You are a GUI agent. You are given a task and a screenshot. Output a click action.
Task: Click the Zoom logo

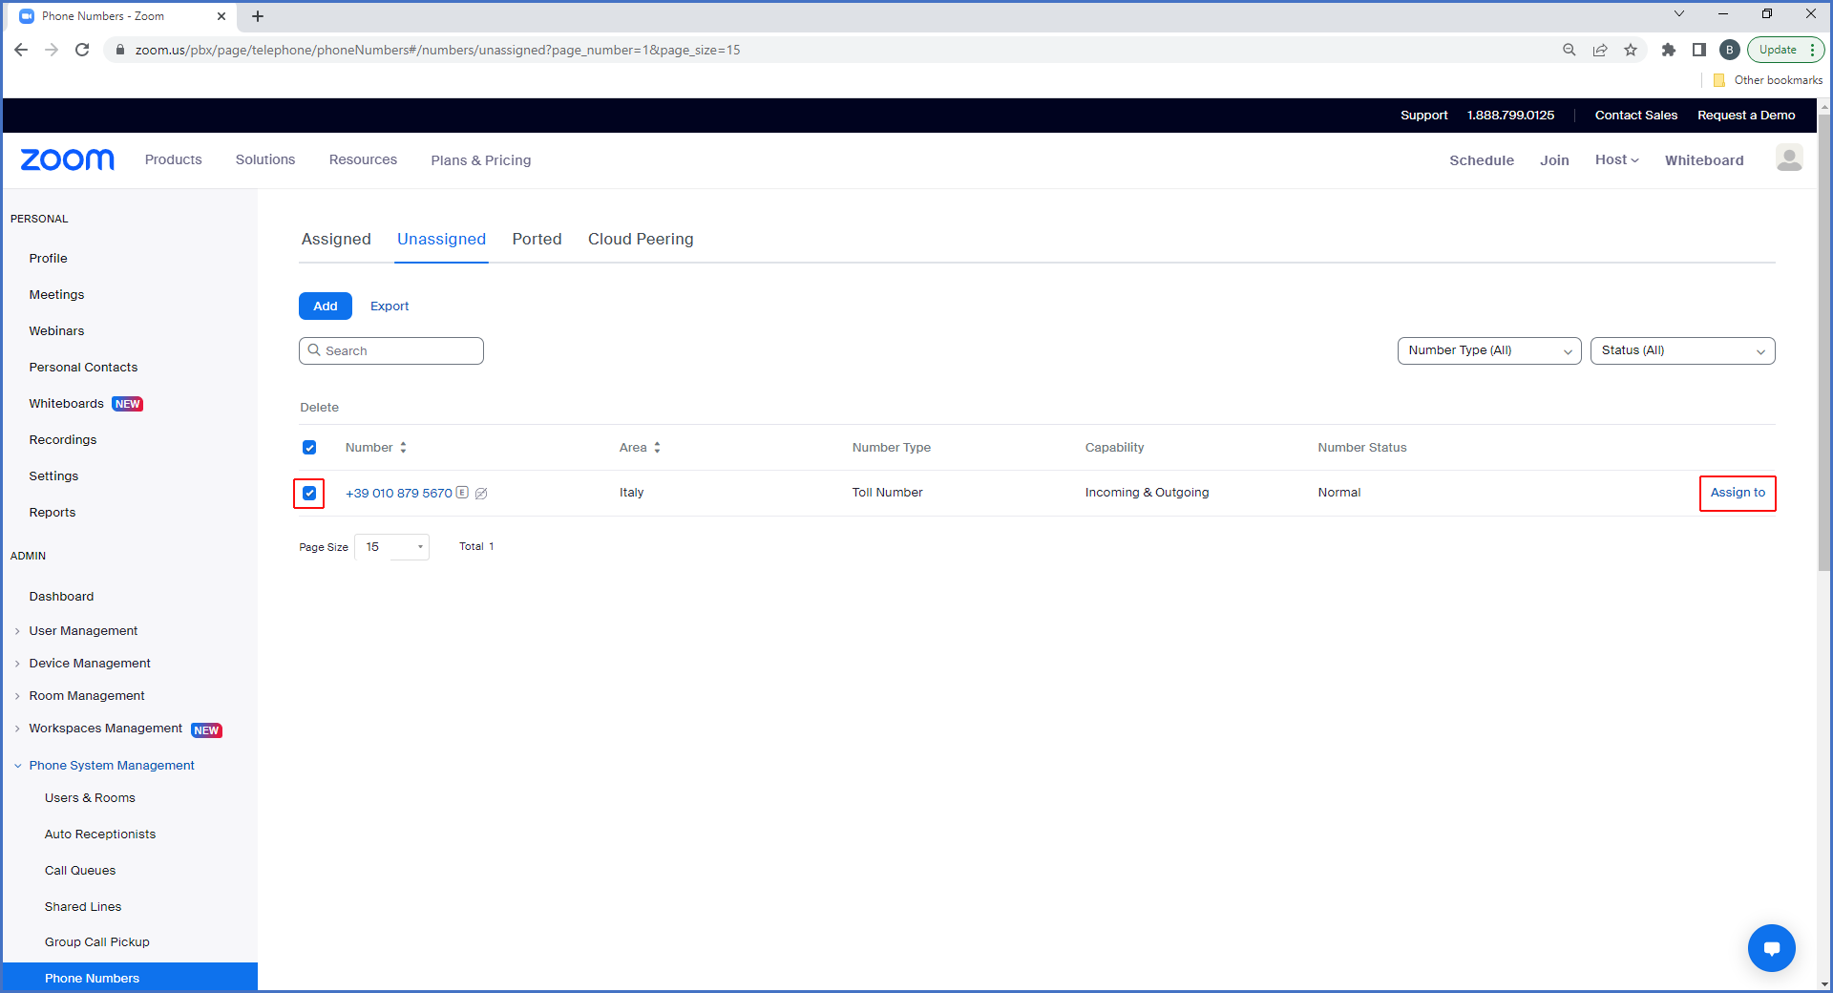click(67, 159)
